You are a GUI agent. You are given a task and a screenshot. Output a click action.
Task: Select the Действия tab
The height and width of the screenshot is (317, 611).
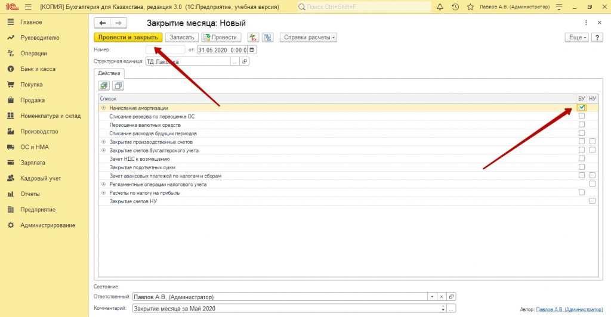(x=109, y=73)
